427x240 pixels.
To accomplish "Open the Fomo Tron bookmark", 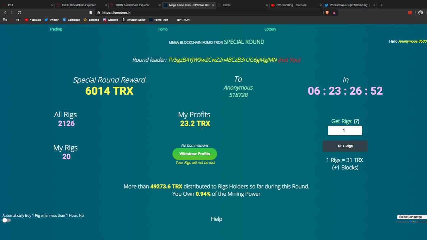I will coord(159,20).
